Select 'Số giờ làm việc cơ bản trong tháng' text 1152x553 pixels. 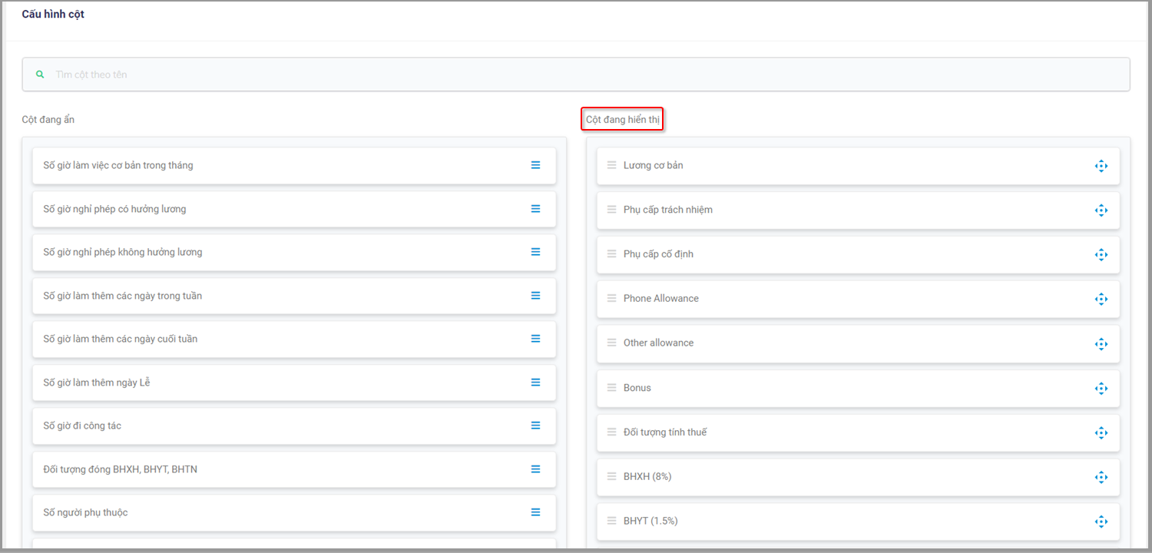tap(118, 165)
